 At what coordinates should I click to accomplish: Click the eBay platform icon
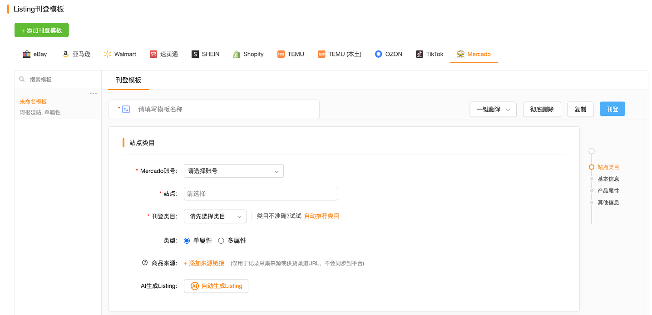click(27, 54)
